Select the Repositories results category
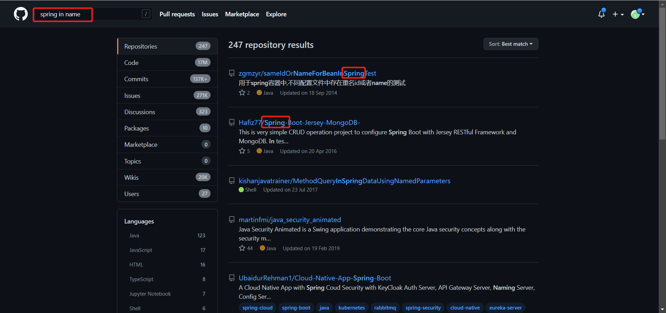Viewport: 666px width, 313px height. coord(168,46)
